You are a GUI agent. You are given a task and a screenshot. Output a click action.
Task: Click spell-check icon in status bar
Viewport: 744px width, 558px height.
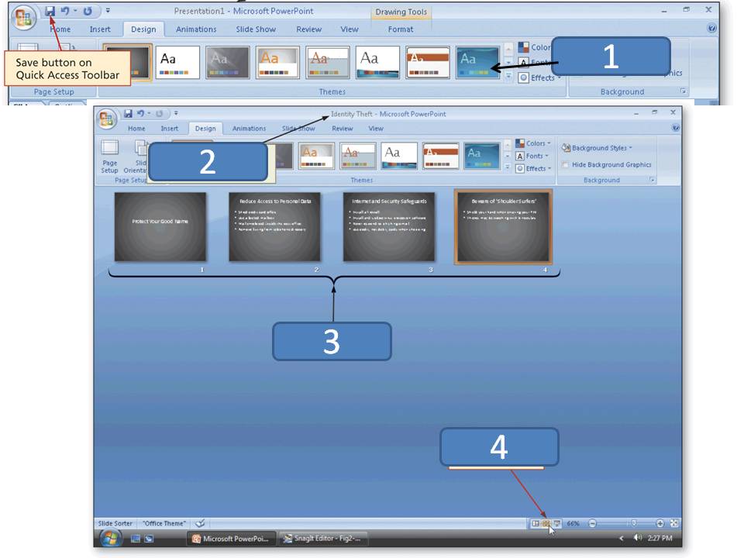(x=200, y=523)
